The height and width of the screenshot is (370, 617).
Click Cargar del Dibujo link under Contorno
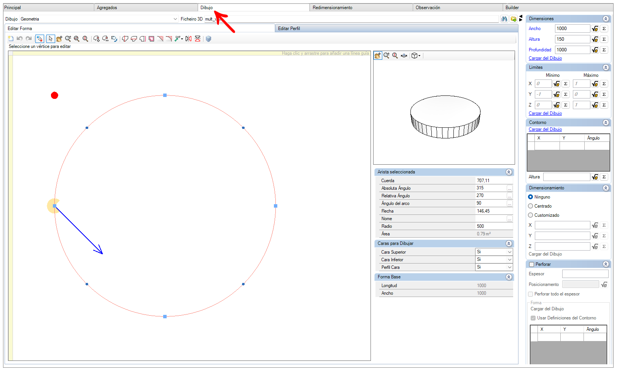(545, 129)
